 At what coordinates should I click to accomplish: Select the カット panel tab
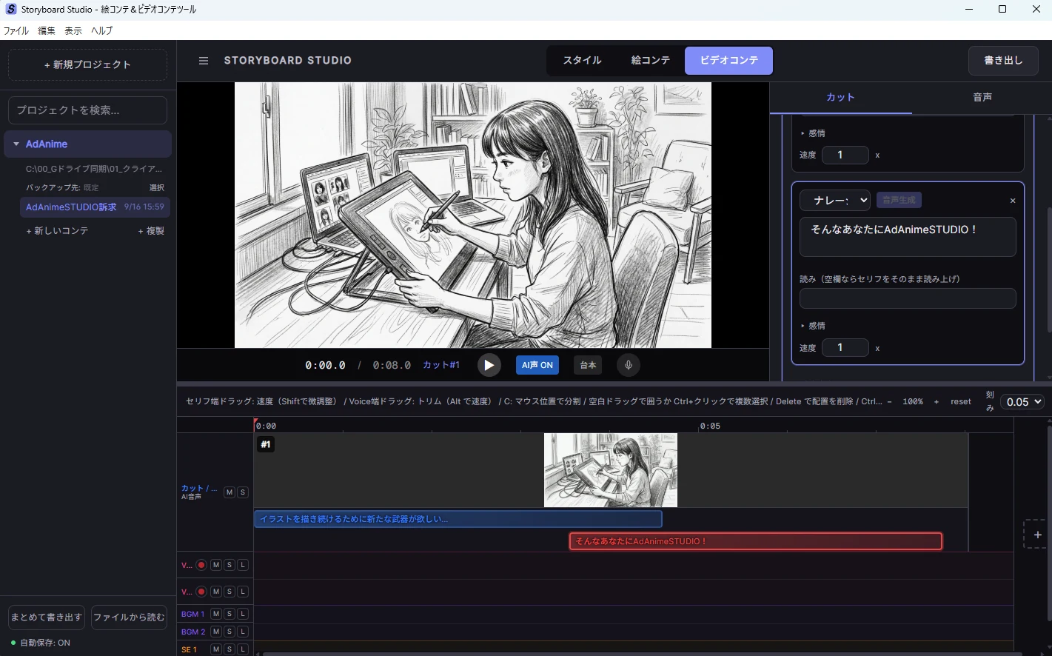(x=840, y=97)
